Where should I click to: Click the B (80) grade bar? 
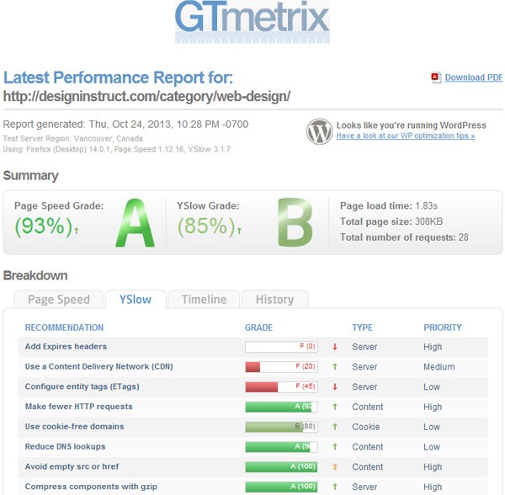pos(281,427)
